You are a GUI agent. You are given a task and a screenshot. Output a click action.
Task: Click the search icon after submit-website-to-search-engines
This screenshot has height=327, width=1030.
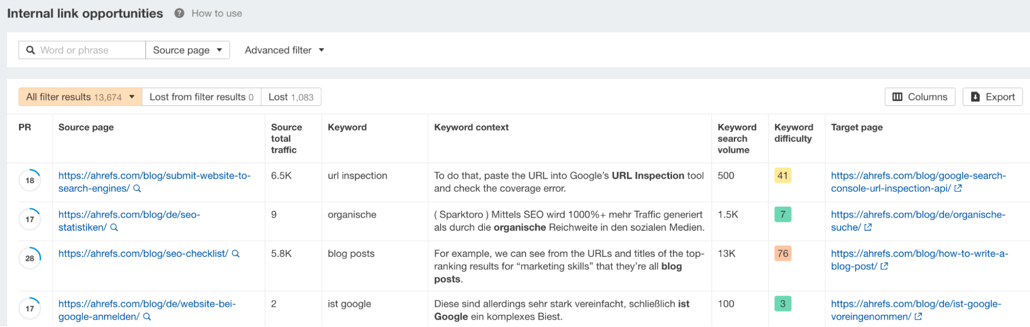[137, 188]
